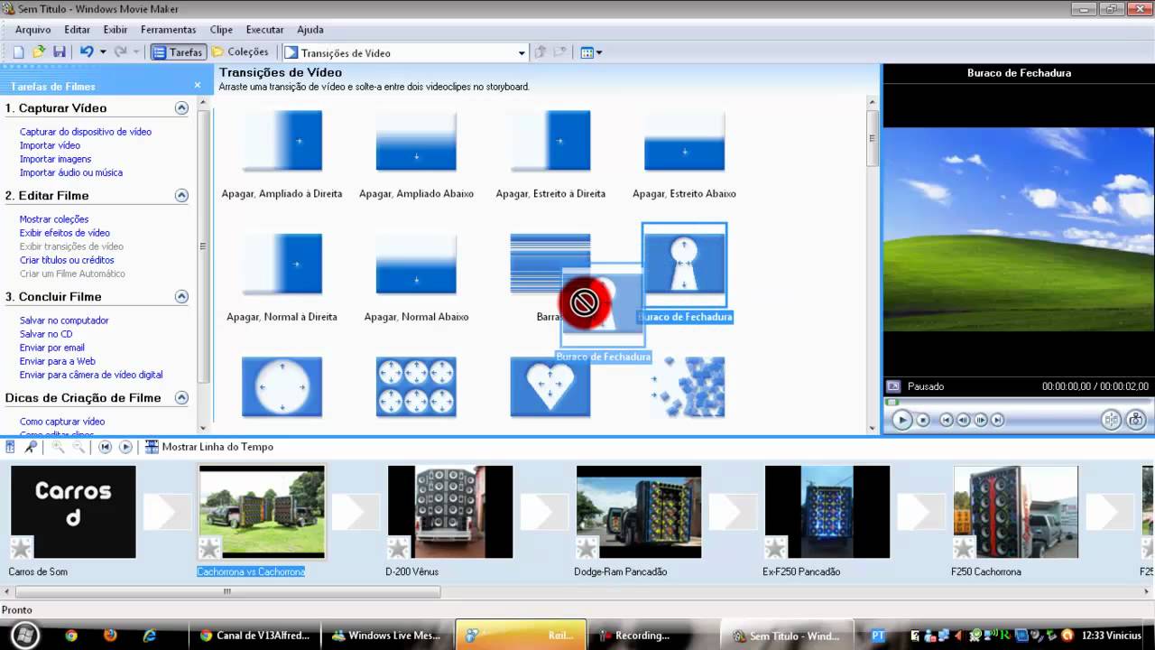The image size is (1155, 650).
Task: Collapse the 1. Capturar Vídeo section
Action: [x=181, y=107]
